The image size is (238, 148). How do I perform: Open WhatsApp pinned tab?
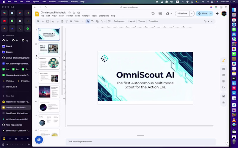(12, 21)
